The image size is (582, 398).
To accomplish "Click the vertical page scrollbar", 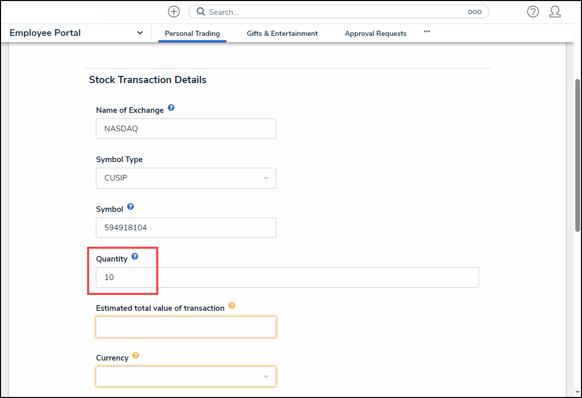I will tap(578, 154).
